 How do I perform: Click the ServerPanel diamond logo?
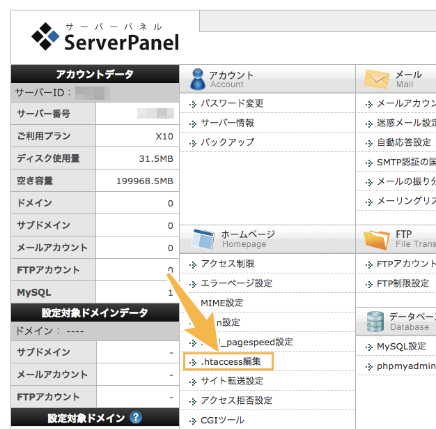45,36
